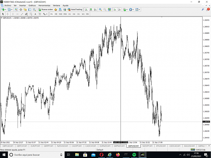This screenshot has width=211, height=158.
Task: Open the Strategy Tester
Action: 34,9
